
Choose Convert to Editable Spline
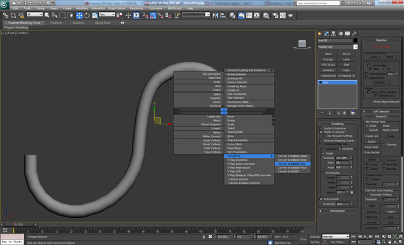tap(292, 156)
